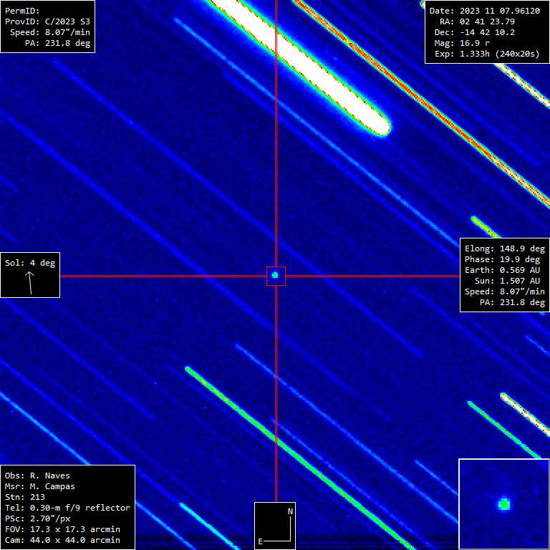
Task: Click the solar direction arrow under Sol
Action: [30, 282]
